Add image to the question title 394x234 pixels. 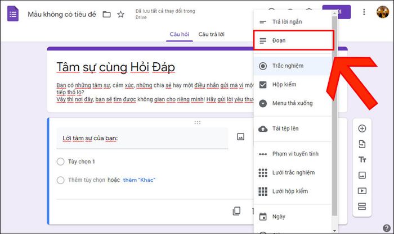240,137
